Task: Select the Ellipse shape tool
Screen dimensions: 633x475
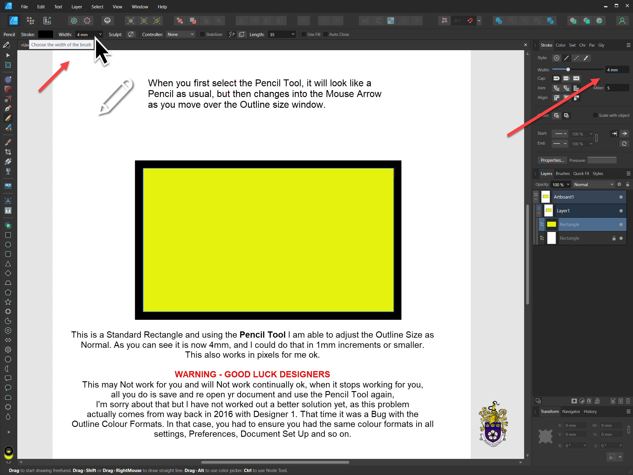Action: (8, 245)
